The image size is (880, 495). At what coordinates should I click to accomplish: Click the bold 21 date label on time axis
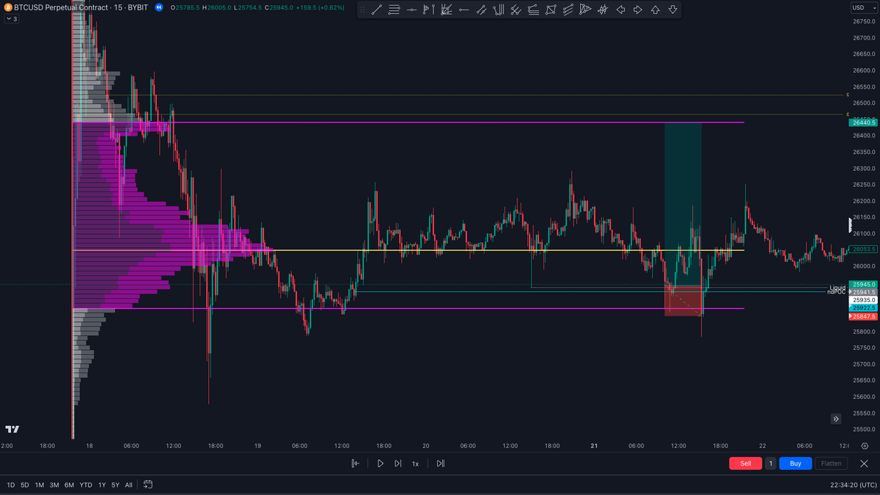point(593,445)
